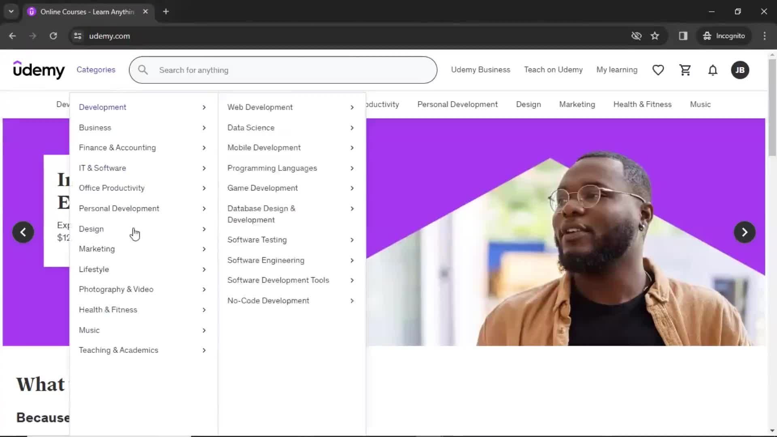Click next carousel arrow button

click(745, 232)
